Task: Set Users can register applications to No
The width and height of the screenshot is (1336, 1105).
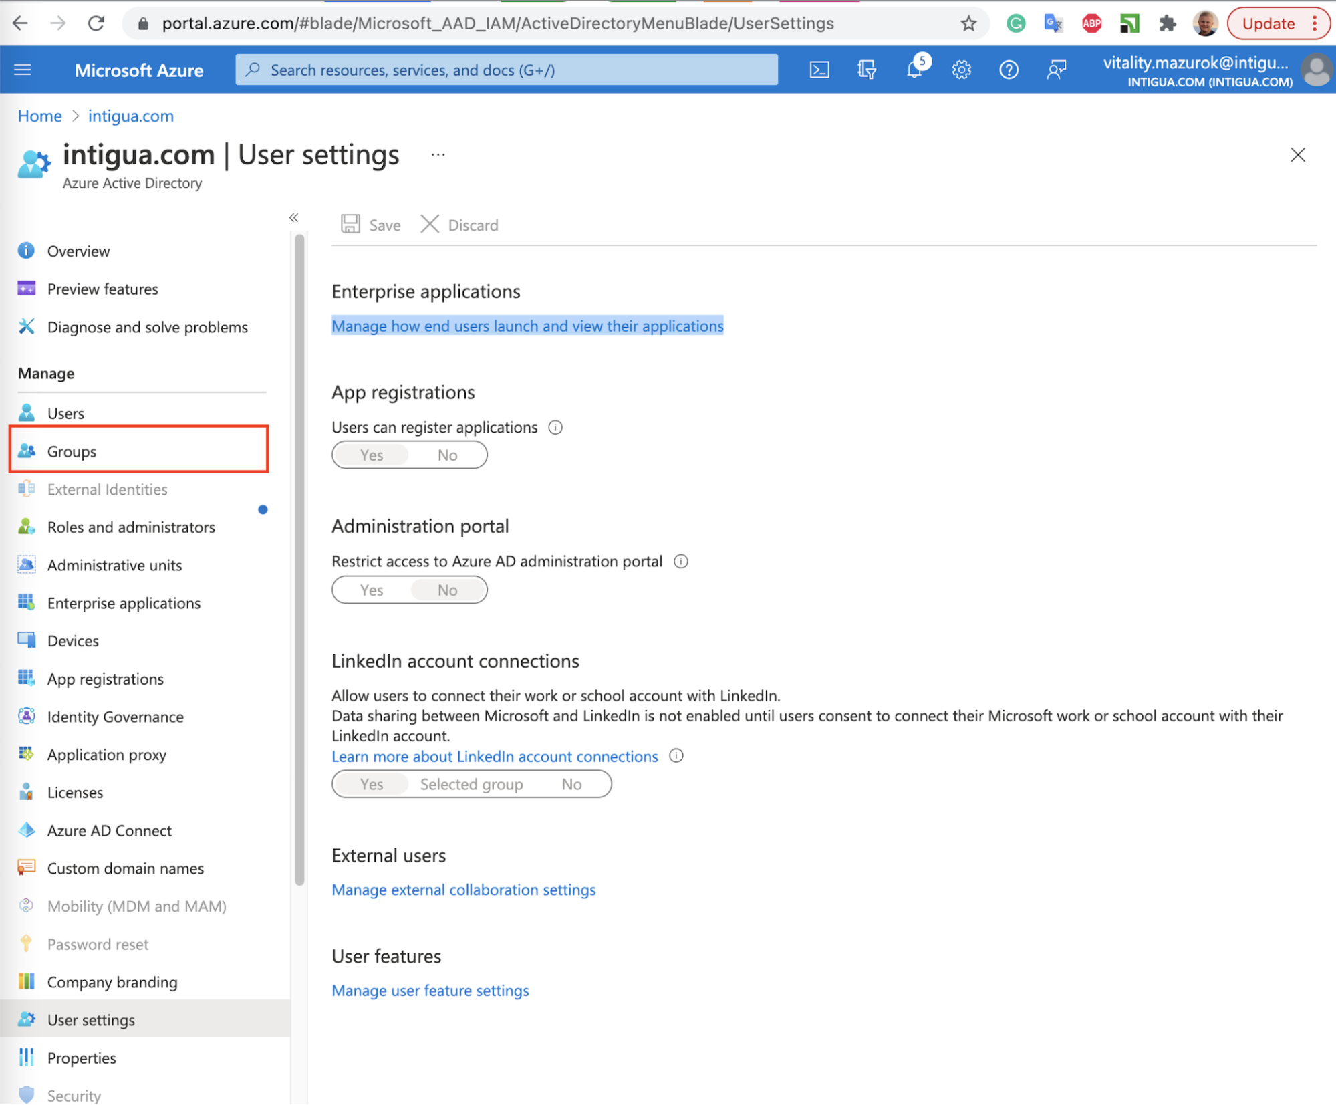Action: point(447,455)
